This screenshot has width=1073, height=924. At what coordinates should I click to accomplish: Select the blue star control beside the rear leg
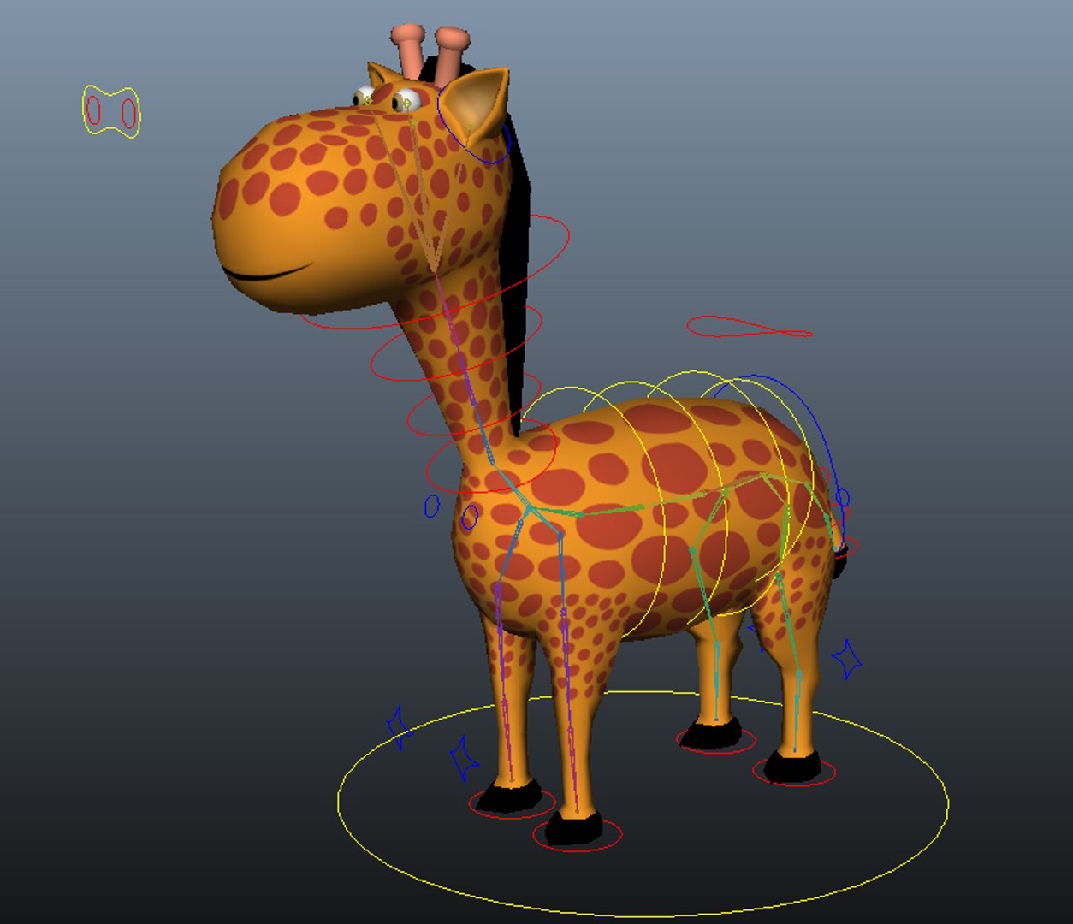tap(846, 659)
